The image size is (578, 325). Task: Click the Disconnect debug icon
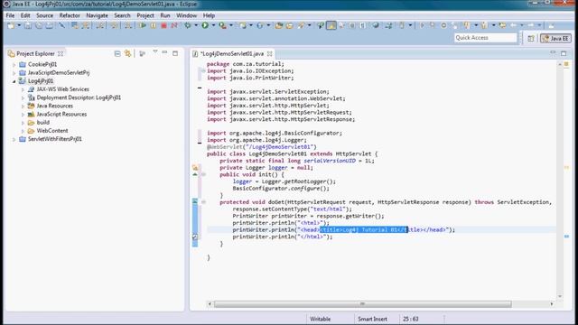coord(174,25)
